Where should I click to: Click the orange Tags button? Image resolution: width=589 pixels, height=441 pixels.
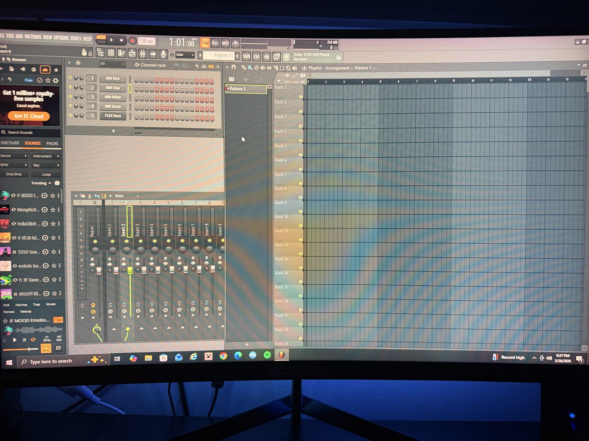[58, 320]
